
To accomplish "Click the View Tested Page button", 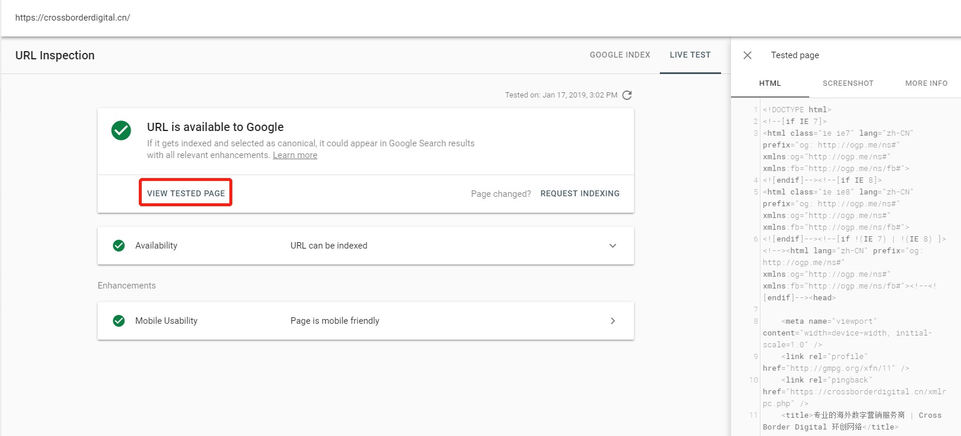I will (x=186, y=193).
